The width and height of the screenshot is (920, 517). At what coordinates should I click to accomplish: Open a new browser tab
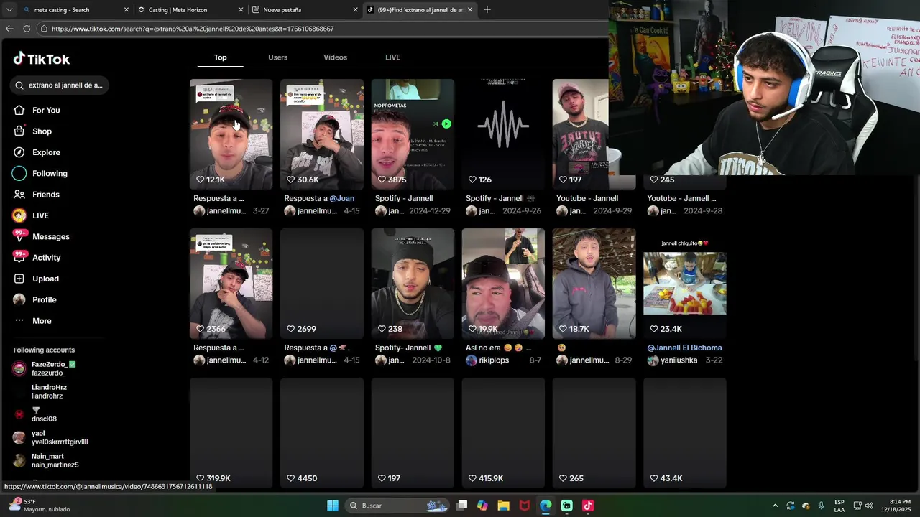tap(487, 10)
